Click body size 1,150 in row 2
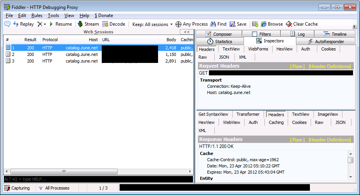The width and height of the screenshot is (360, 195). (171, 54)
